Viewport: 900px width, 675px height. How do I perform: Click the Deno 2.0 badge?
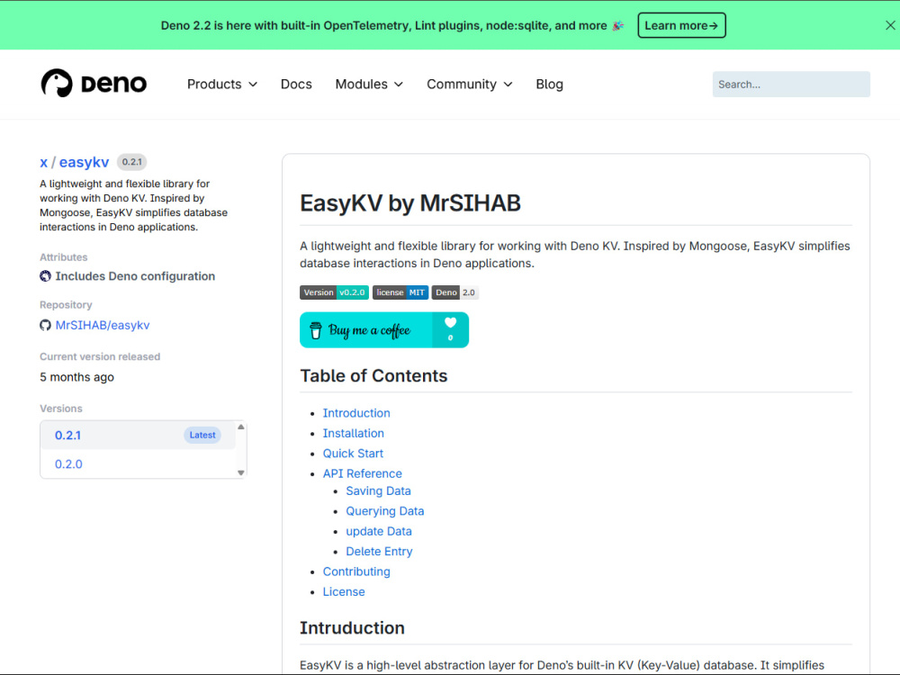(455, 292)
